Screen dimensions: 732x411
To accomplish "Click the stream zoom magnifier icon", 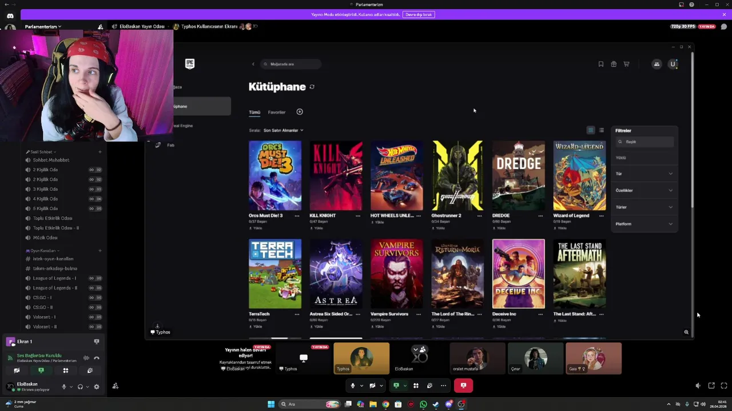I will coord(686,332).
